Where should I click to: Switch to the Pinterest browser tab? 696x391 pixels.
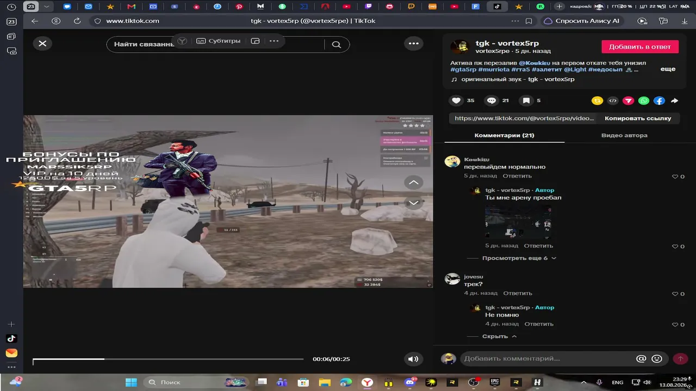click(239, 7)
